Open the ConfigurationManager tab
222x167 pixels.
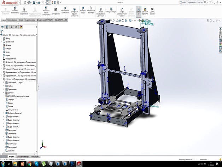[12, 27]
